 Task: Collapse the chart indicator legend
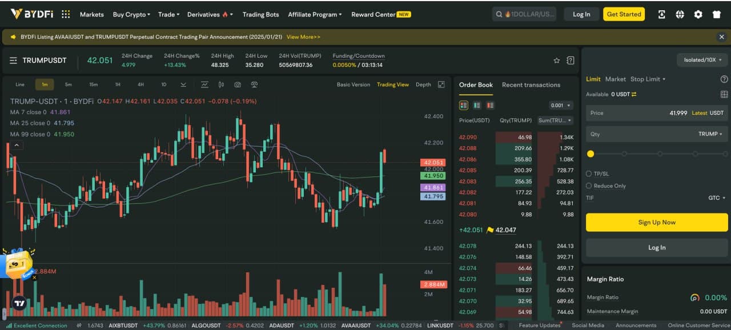point(17,146)
